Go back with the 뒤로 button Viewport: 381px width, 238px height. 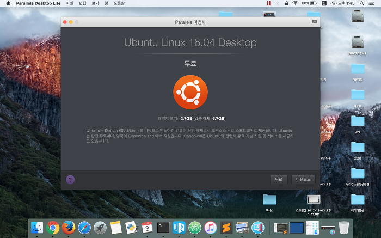pos(279,179)
